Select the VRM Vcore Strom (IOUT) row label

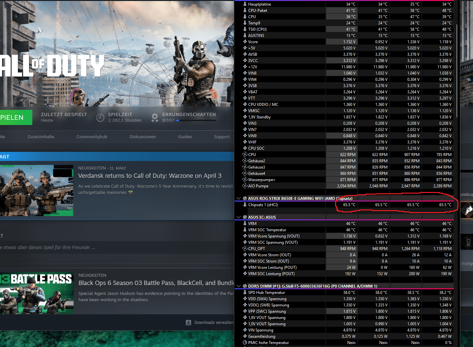pyautogui.click(x=270, y=255)
